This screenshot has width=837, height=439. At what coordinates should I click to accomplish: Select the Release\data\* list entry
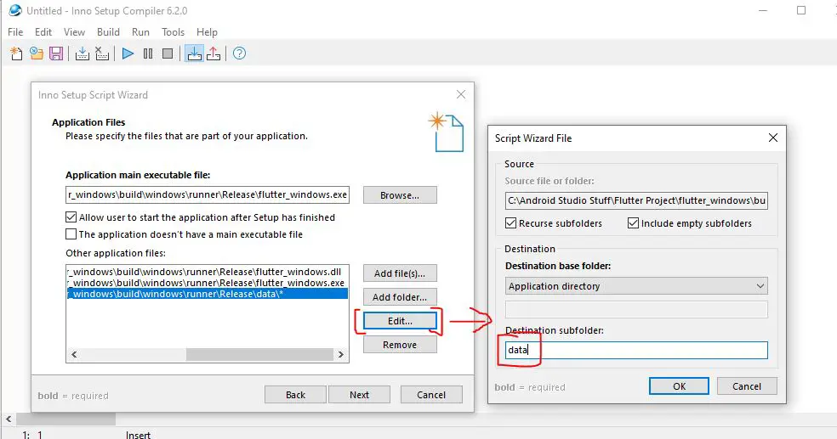click(207, 294)
